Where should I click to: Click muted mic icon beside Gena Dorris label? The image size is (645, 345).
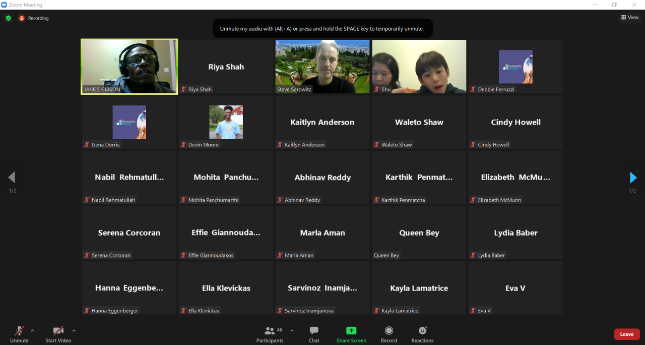87,144
